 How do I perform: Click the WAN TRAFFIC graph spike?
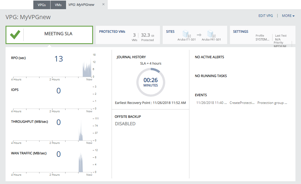[81, 163]
